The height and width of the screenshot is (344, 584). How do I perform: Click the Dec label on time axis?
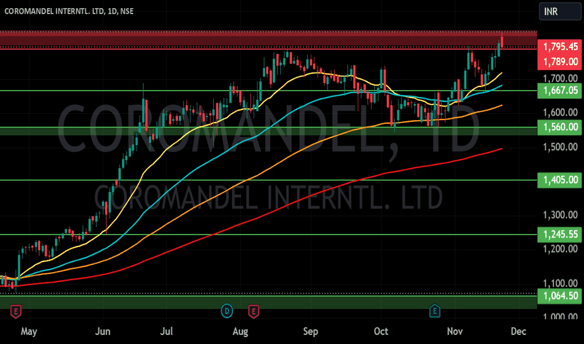(x=518, y=331)
